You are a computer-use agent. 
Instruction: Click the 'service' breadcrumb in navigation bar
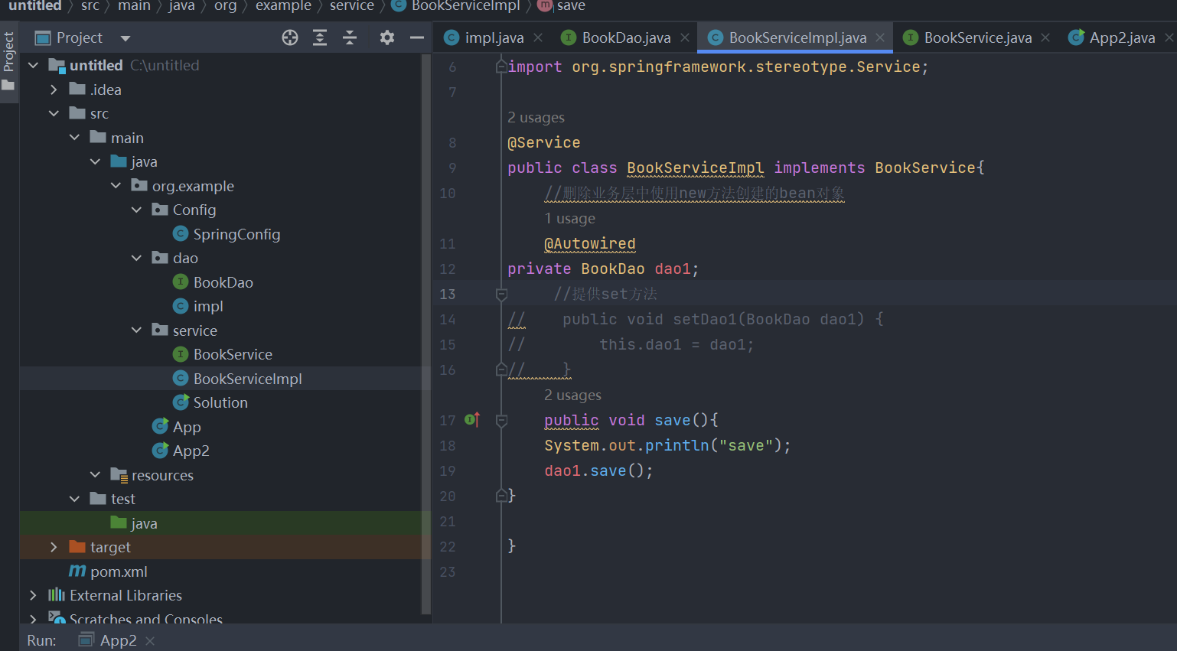[351, 6]
